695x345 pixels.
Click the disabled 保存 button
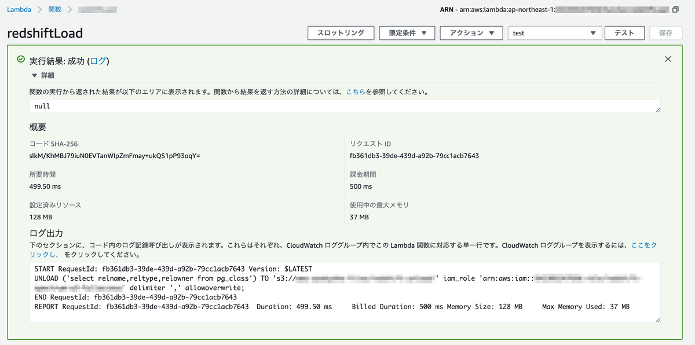tap(666, 33)
